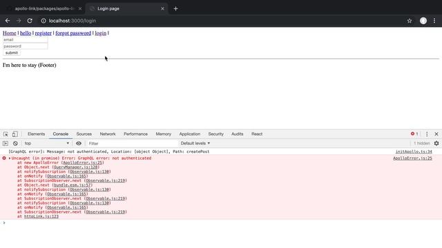Open the Elements panel
The image size is (442, 248).
point(36,134)
